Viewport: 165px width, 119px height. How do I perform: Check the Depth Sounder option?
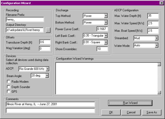point(9,87)
